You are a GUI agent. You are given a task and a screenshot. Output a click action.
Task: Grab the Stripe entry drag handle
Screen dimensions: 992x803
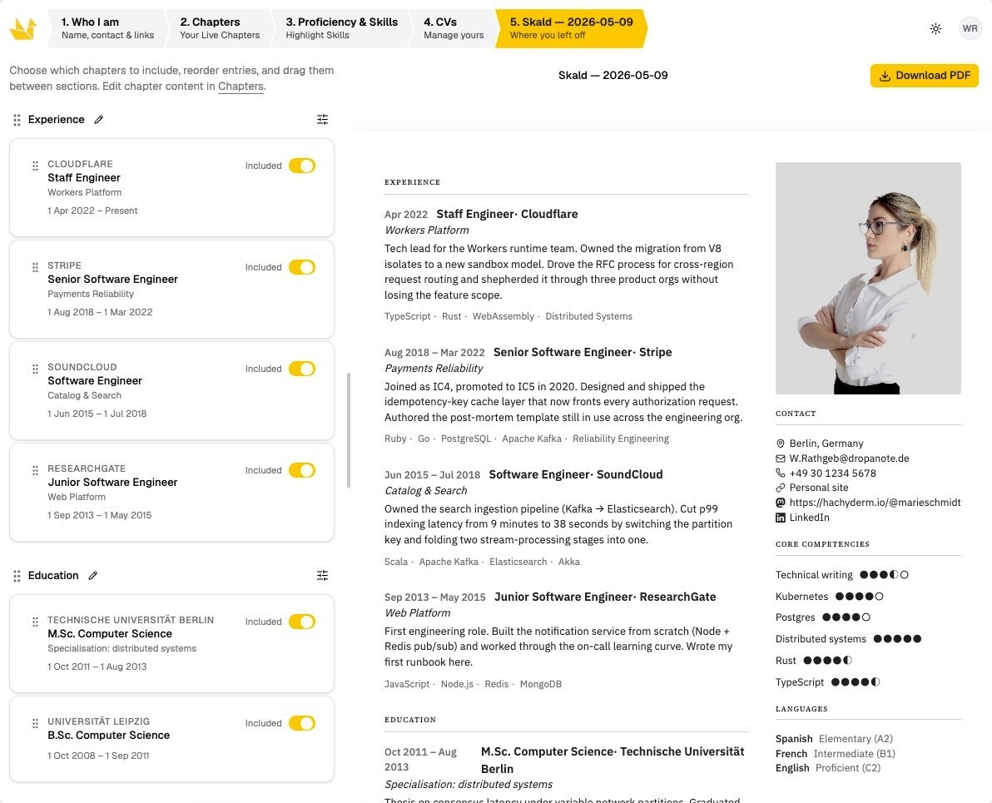coord(36,267)
